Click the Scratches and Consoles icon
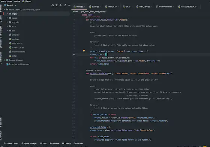The image size is (210, 147). pos(7,64)
